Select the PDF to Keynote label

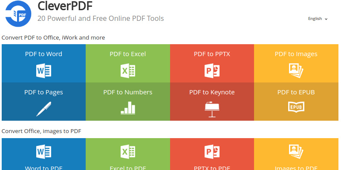[212, 92]
